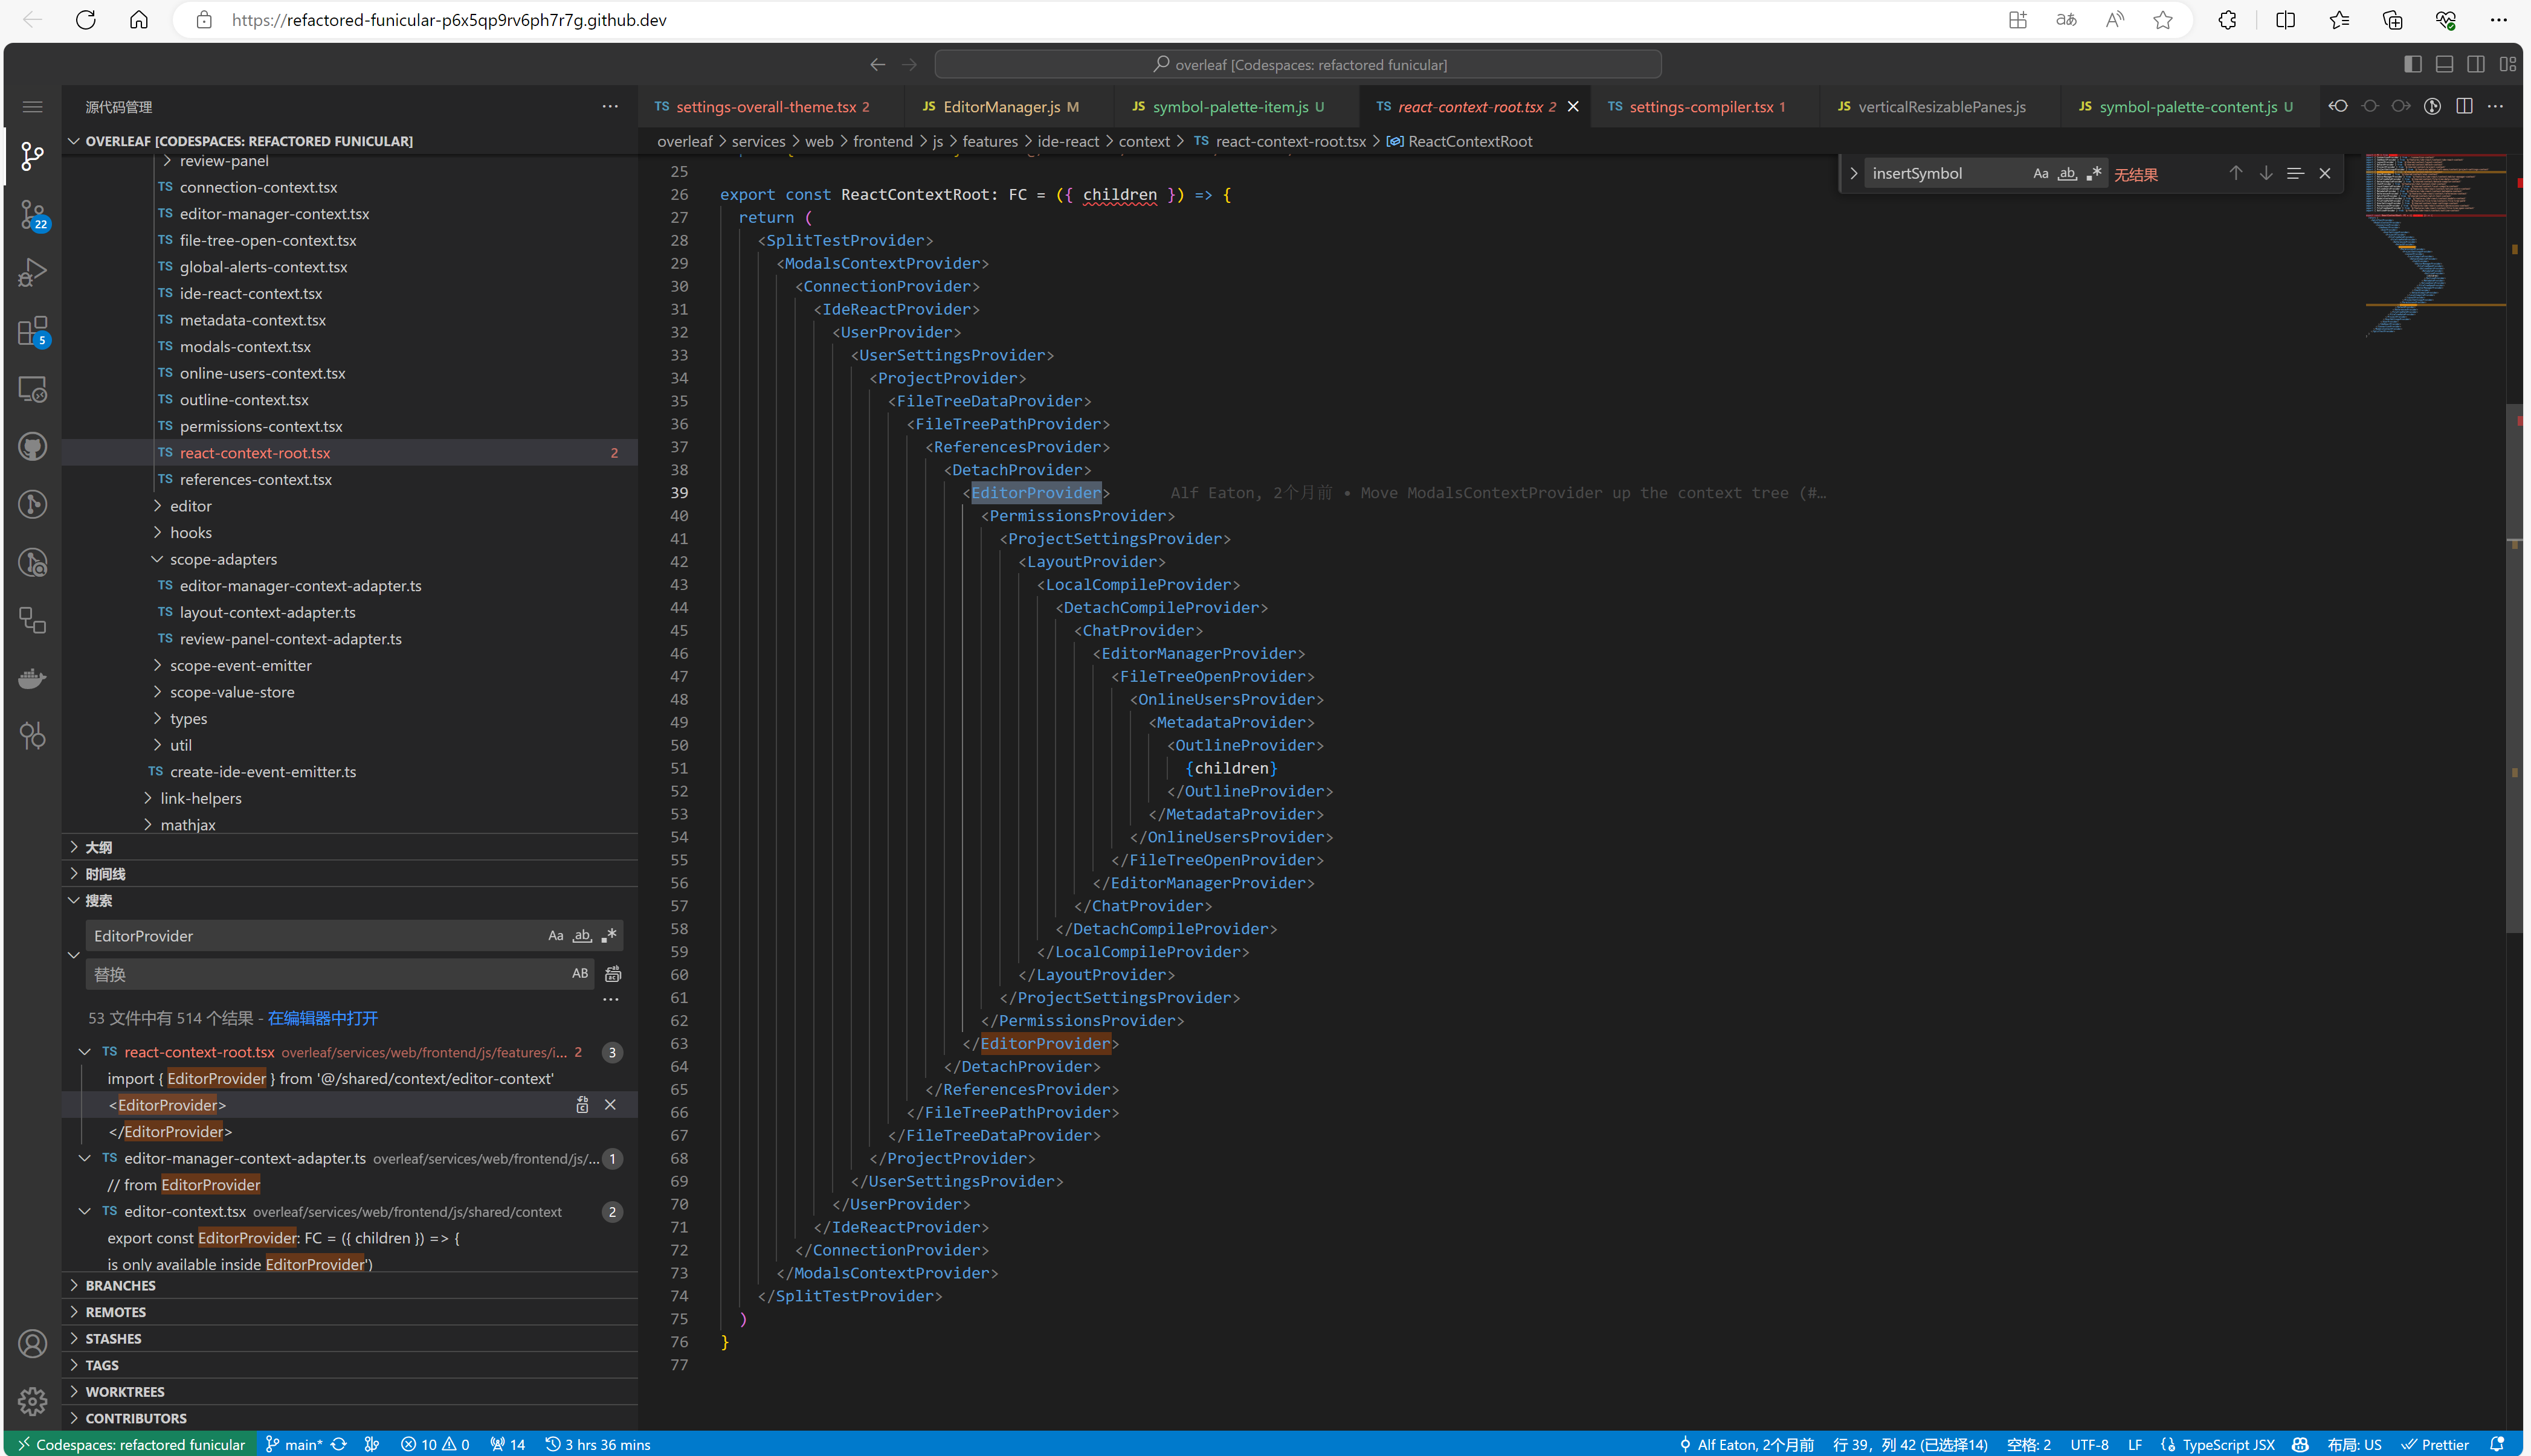The image size is (2531, 1456).
Task: Switch to verticalResizablePanes.js tab
Action: (1939, 107)
